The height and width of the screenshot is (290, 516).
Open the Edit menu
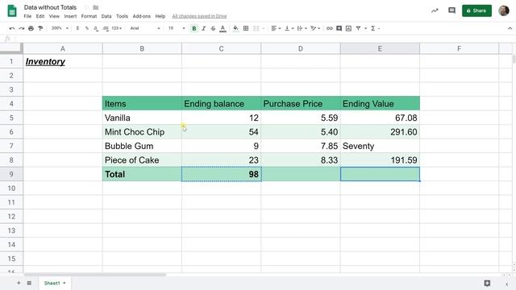point(40,16)
